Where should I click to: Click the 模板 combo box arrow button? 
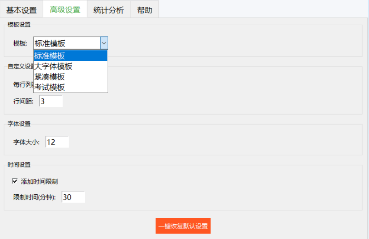tap(104, 43)
